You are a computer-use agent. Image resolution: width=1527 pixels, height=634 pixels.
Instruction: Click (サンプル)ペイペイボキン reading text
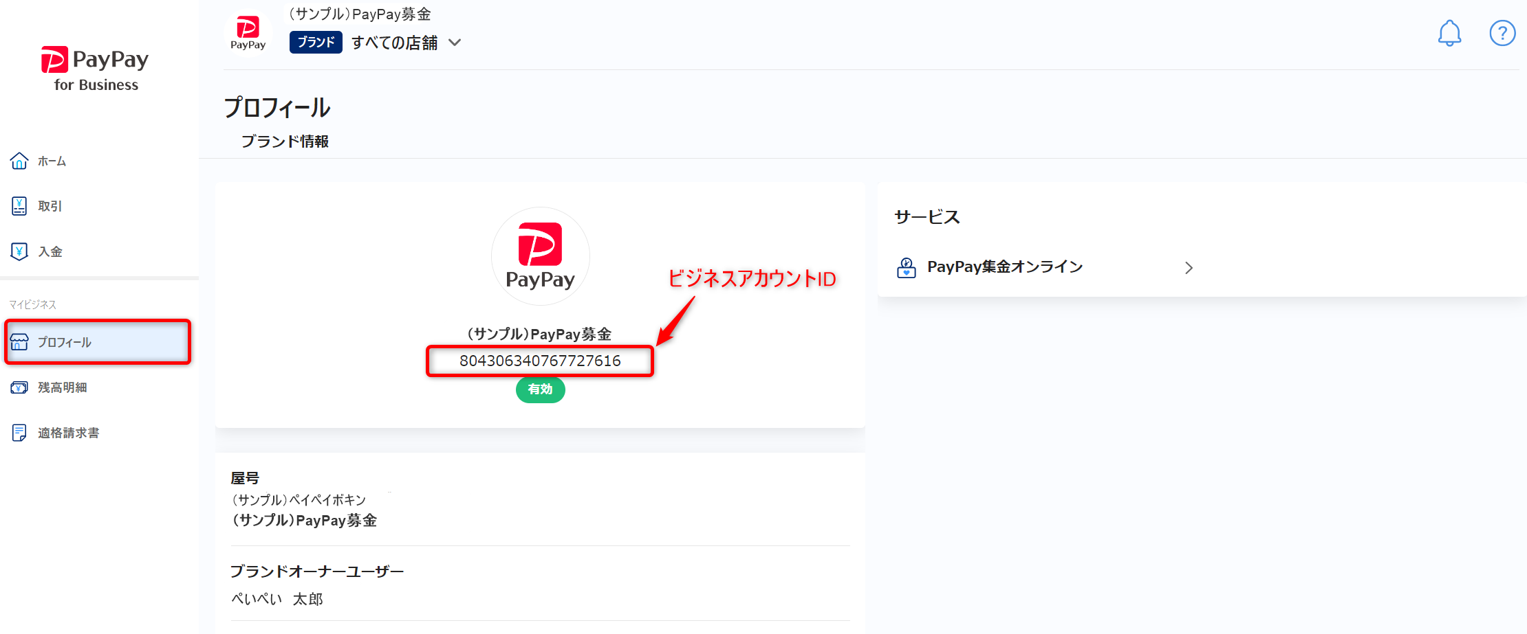[299, 499]
